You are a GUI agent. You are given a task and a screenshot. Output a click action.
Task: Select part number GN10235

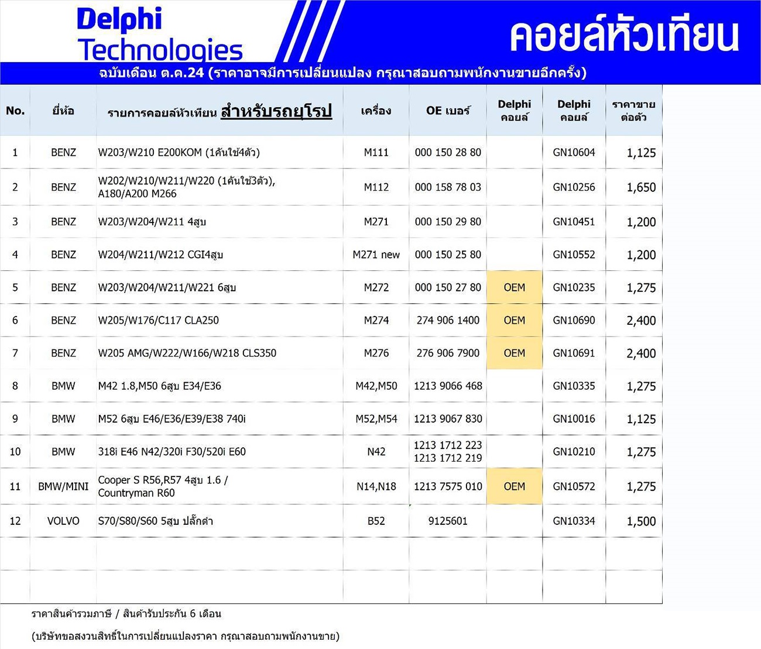[574, 287]
